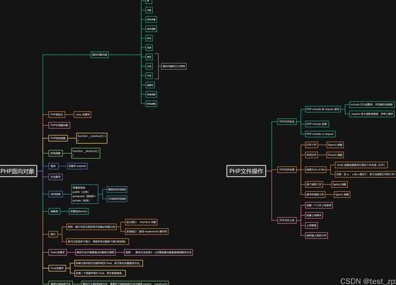396x285 pixels.
Task: Click the 面向对象内容 branch node
Action: tap(100, 55)
